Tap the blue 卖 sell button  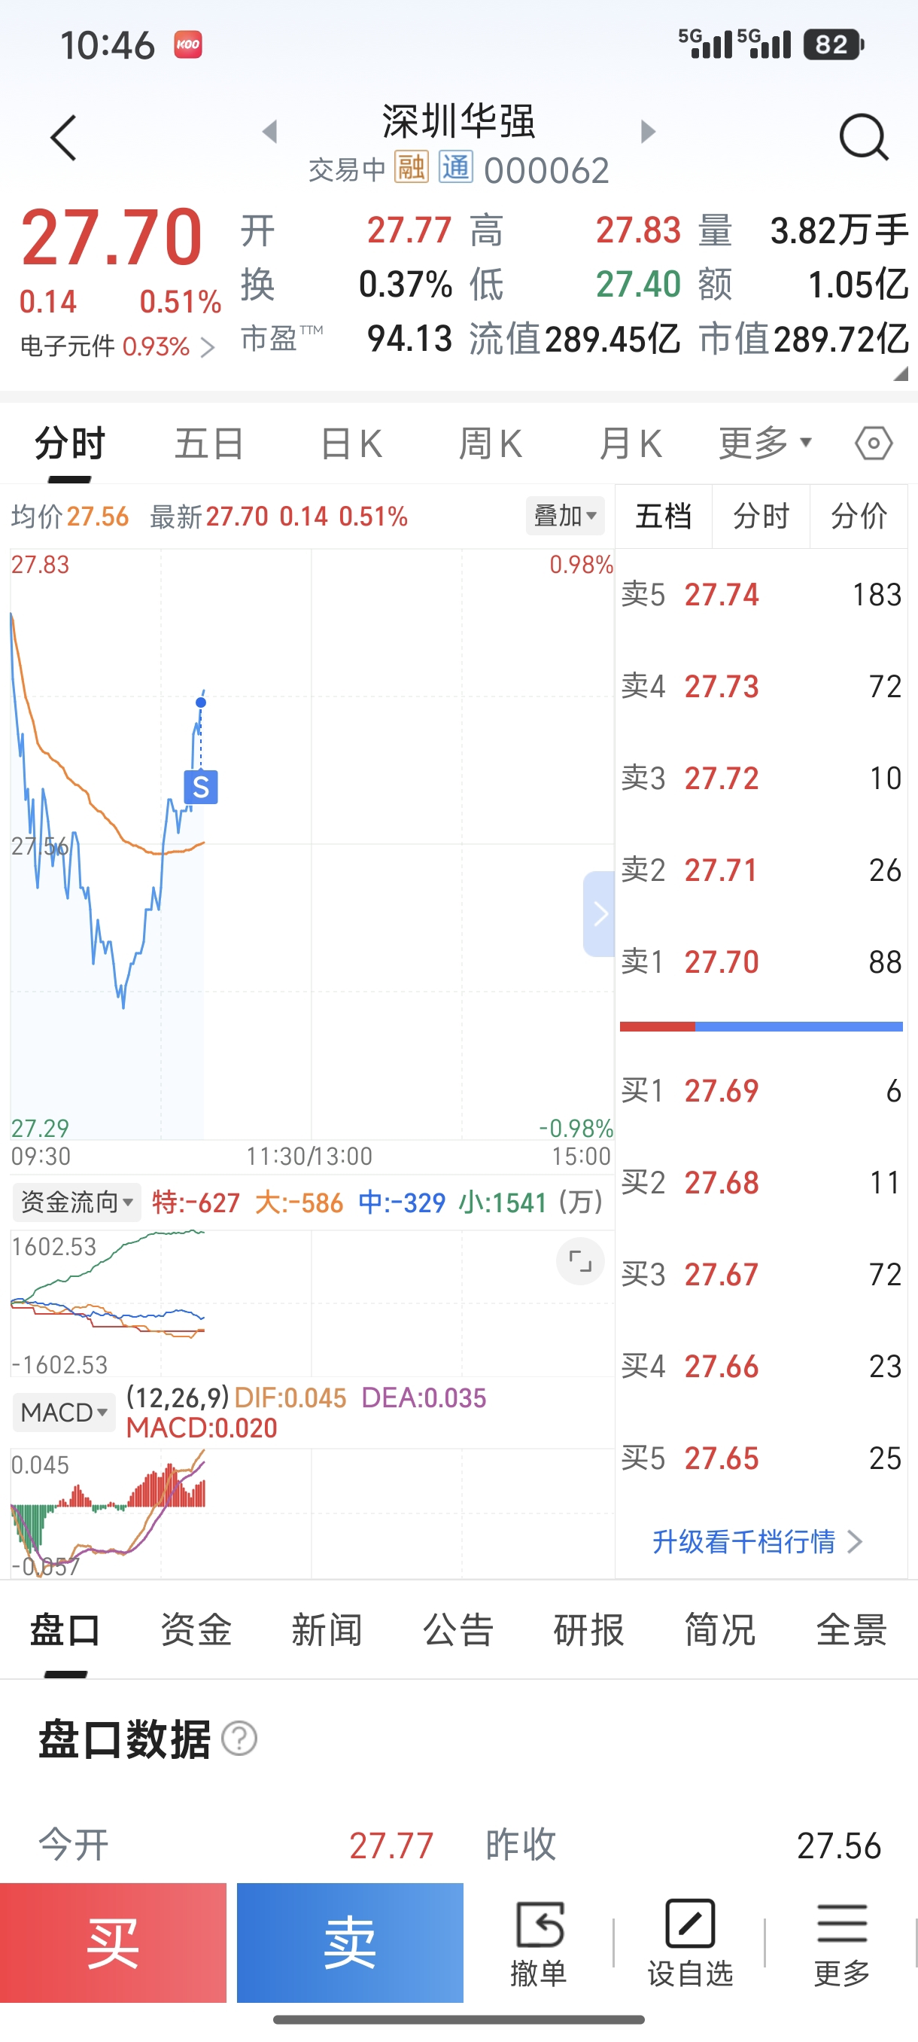click(350, 1942)
